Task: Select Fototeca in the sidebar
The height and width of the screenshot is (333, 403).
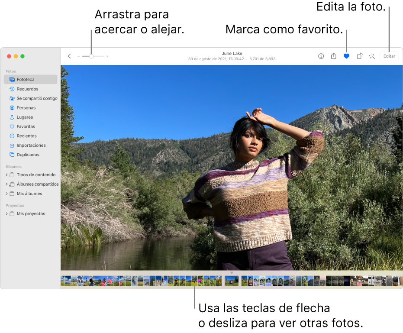Action: 26,79
